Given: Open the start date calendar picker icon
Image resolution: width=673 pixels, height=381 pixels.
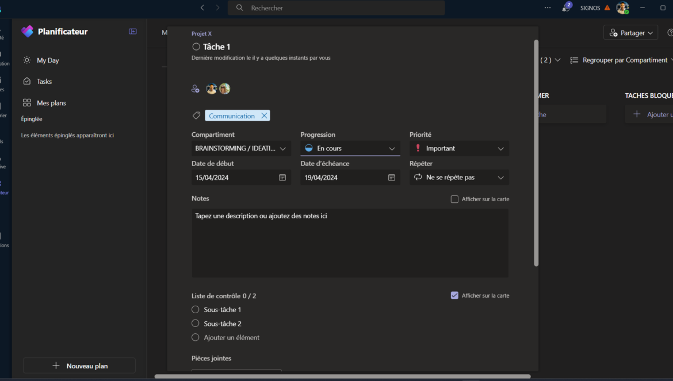Looking at the screenshot, I should (282, 178).
